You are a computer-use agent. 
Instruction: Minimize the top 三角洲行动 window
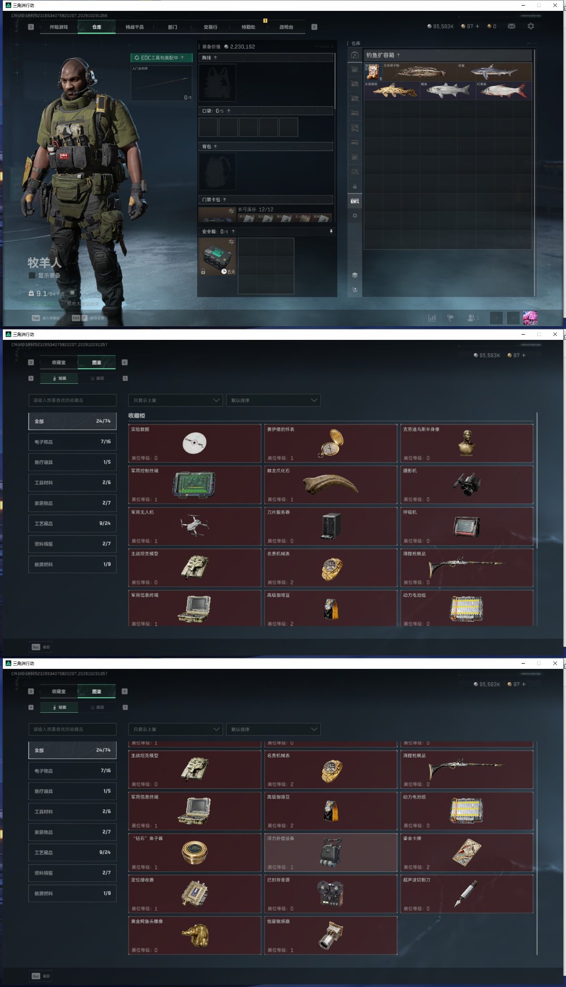[523, 5]
